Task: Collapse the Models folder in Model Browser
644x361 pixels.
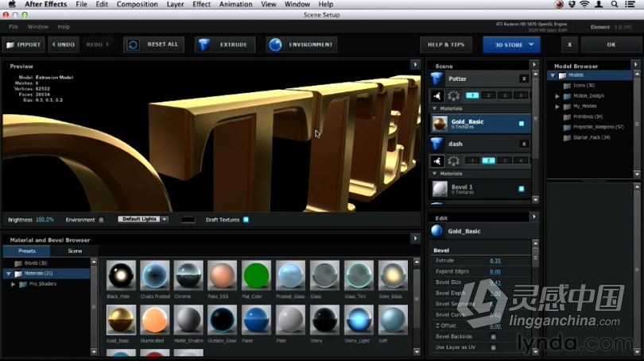Action: [x=553, y=75]
